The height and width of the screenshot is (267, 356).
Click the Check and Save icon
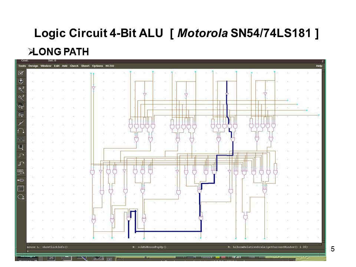click(x=21, y=73)
